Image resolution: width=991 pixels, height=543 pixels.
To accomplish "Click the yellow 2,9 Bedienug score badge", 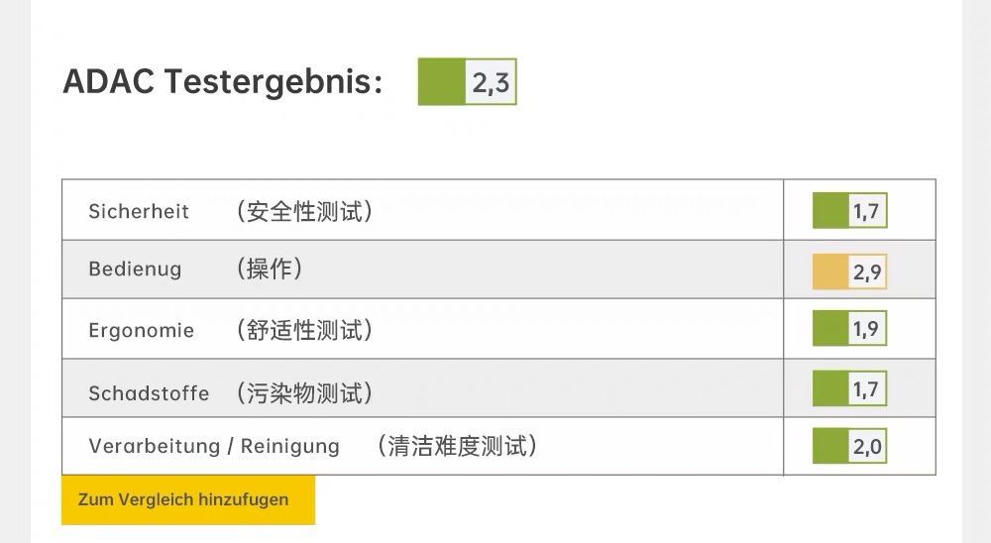I will 849,271.
